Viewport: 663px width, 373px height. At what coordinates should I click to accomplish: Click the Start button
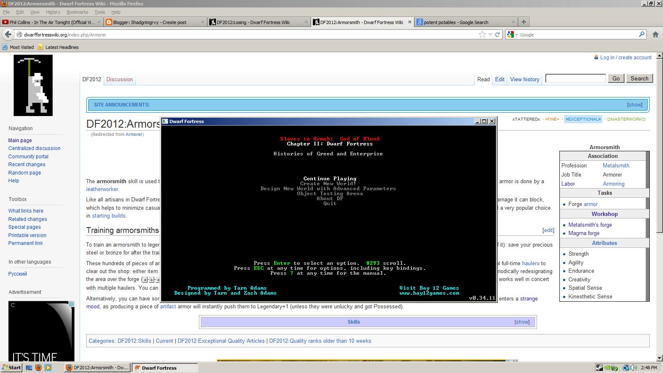12,368
